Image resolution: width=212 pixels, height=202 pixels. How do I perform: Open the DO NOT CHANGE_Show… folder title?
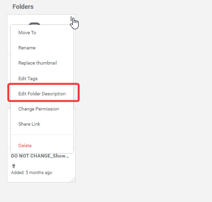coord(40,156)
